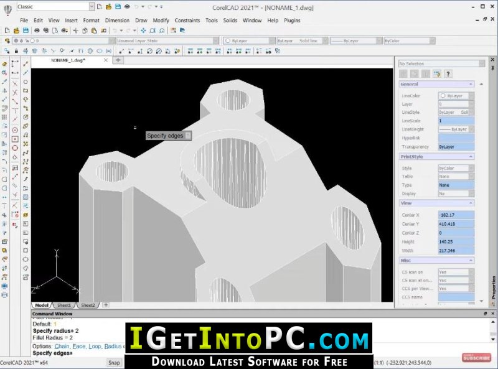The image size is (498, 369).
Task: Click the Radius option in command window
Action: click(113, 346)
